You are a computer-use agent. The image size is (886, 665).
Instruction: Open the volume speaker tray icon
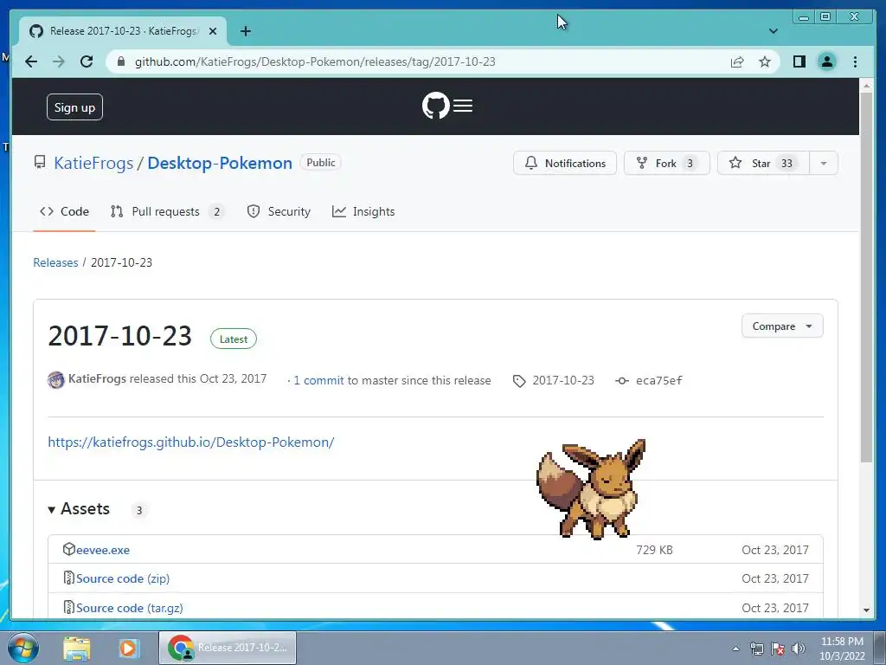pyautogui.click(x=799, y=649)
